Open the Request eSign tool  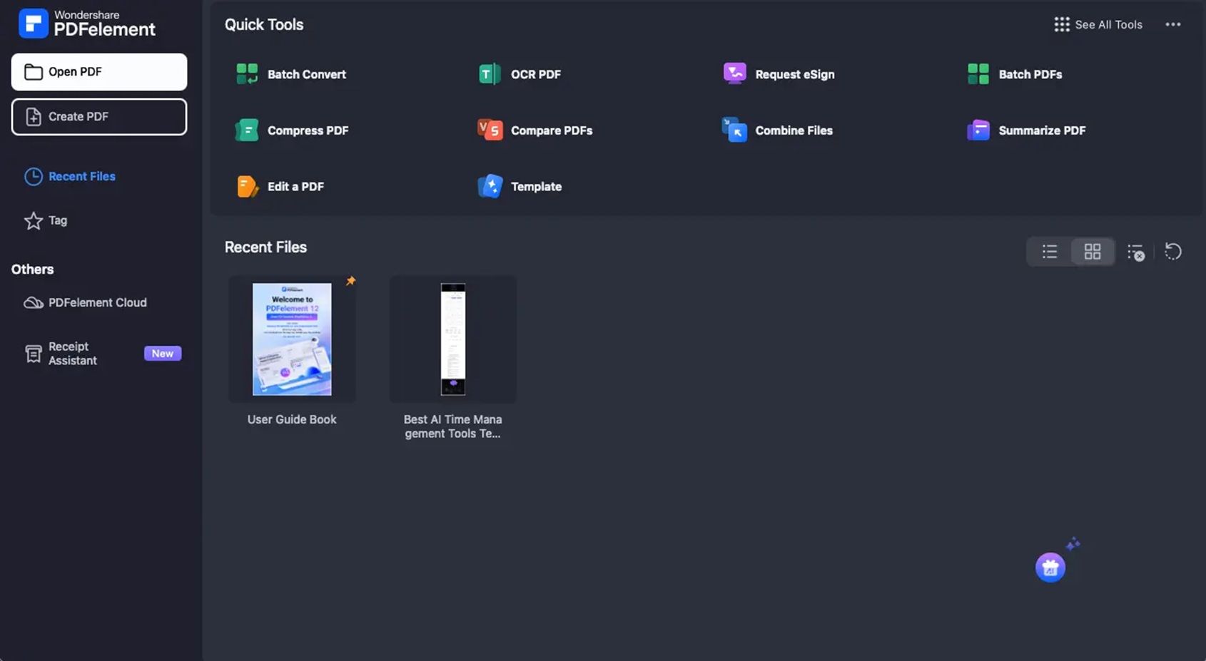coord(779,74)
